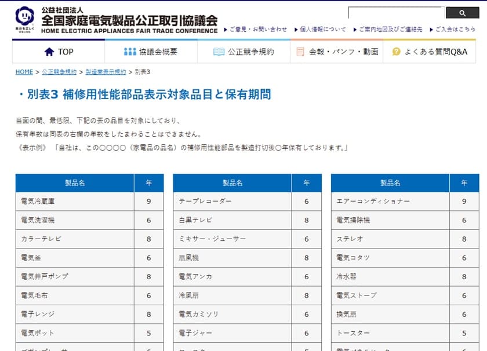Click the 電気ストーブ table cell
Viewport: 487px width, 351px height.
[x=390, y=295]
